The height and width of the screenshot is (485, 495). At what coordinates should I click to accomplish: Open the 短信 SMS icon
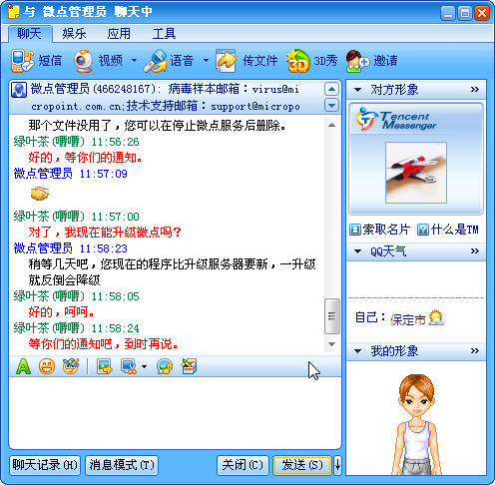click(x=22, y=61)
